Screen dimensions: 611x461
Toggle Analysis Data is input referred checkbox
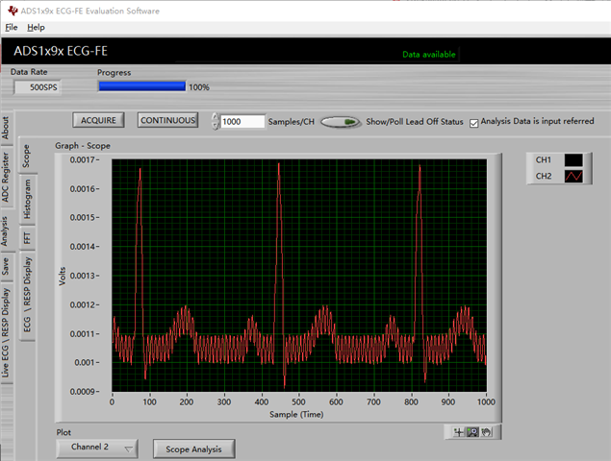click(473, 123)
